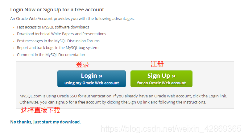The height and width of the screenshot is (136, 244).
Task: Click 'An Oracle Web Account provides' intro text
Action: tap(72, 19)
